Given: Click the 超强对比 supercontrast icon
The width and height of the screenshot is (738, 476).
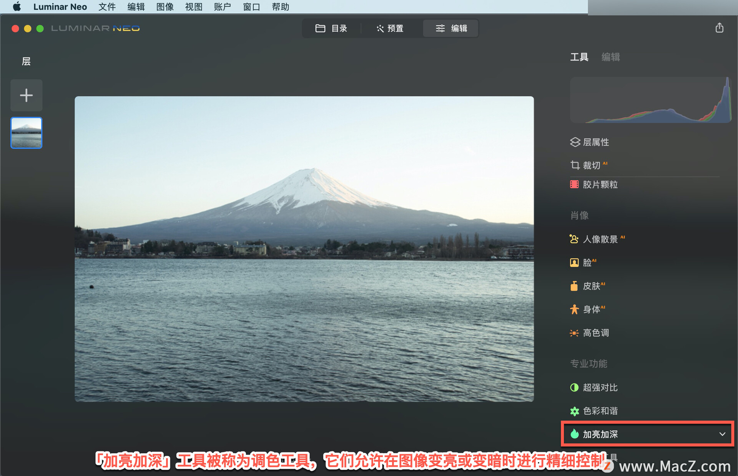Looking at the screenshot, I should [574, 388].
